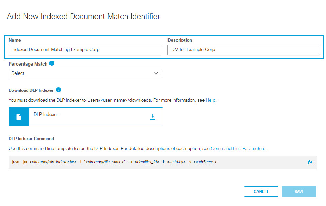Click the CANCEL button
This screenshot has width=326, height=206.
(261, 192)
